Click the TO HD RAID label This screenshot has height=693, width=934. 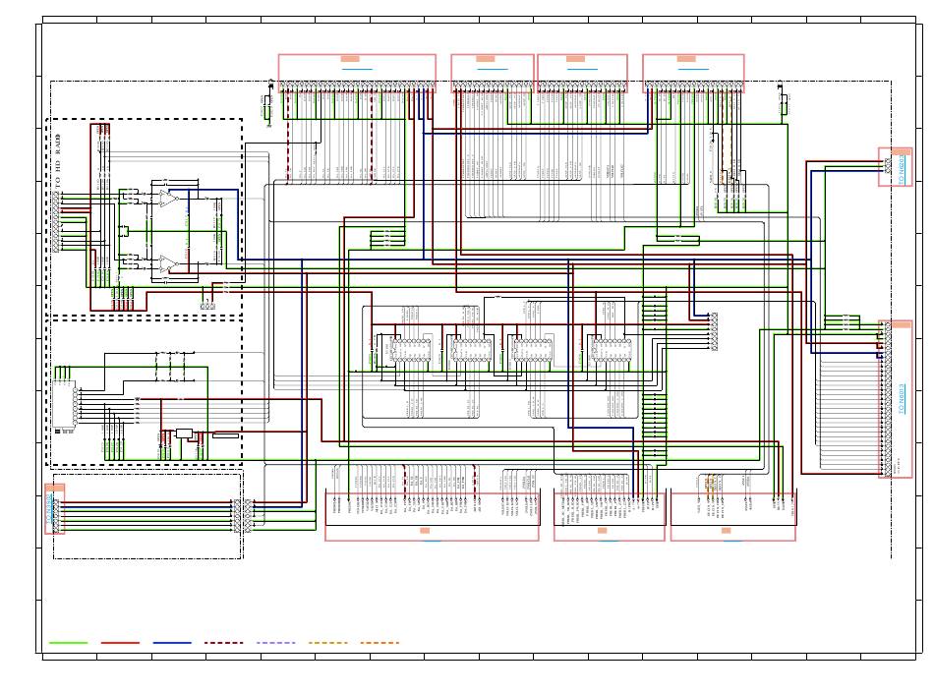[58, 161]
